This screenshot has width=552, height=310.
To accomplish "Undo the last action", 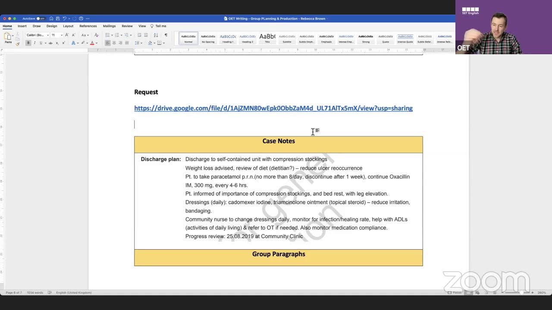I will click(64, 19).
